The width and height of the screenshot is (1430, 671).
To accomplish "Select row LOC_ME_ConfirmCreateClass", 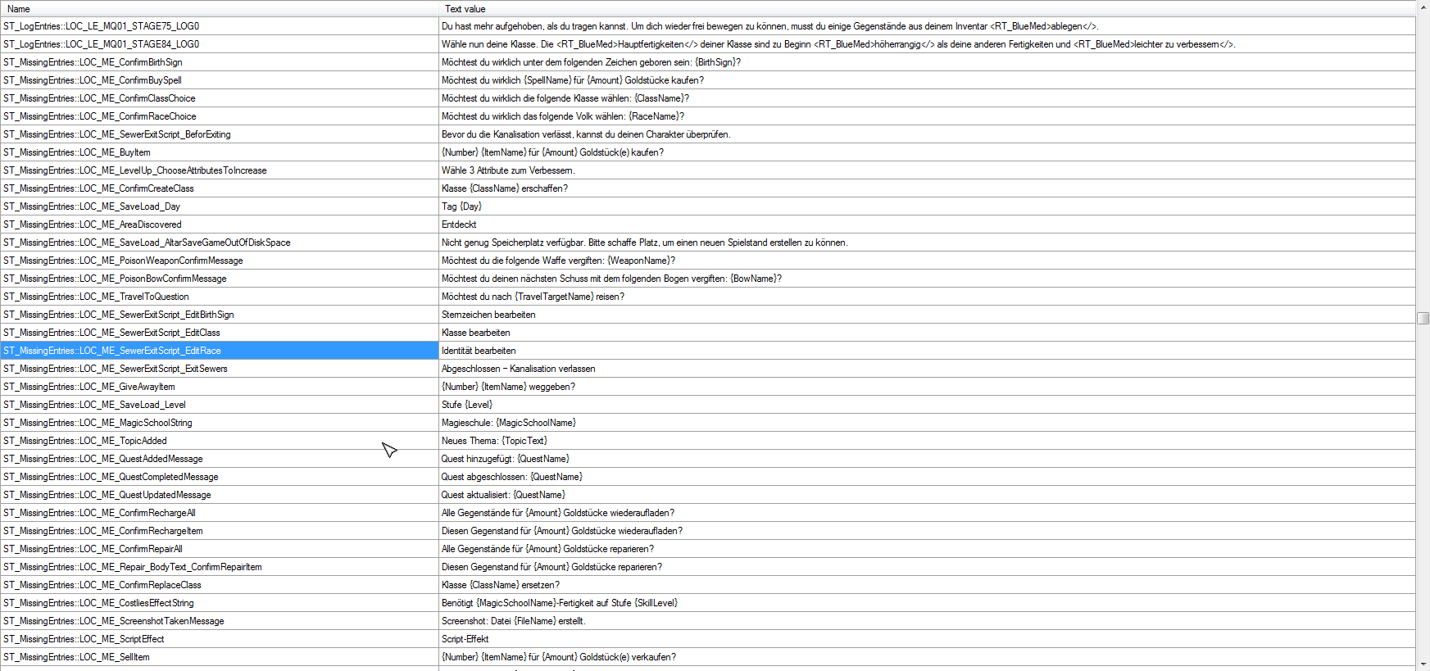I will [708, 188].
